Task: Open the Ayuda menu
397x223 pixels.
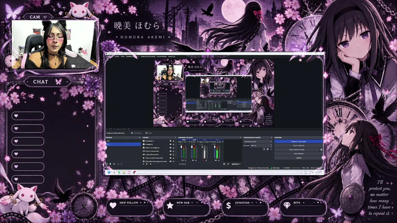Action: click(x=172, y=56)
